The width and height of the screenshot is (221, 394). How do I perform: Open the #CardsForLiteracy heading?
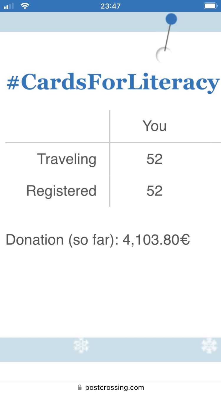pos(113,82)
